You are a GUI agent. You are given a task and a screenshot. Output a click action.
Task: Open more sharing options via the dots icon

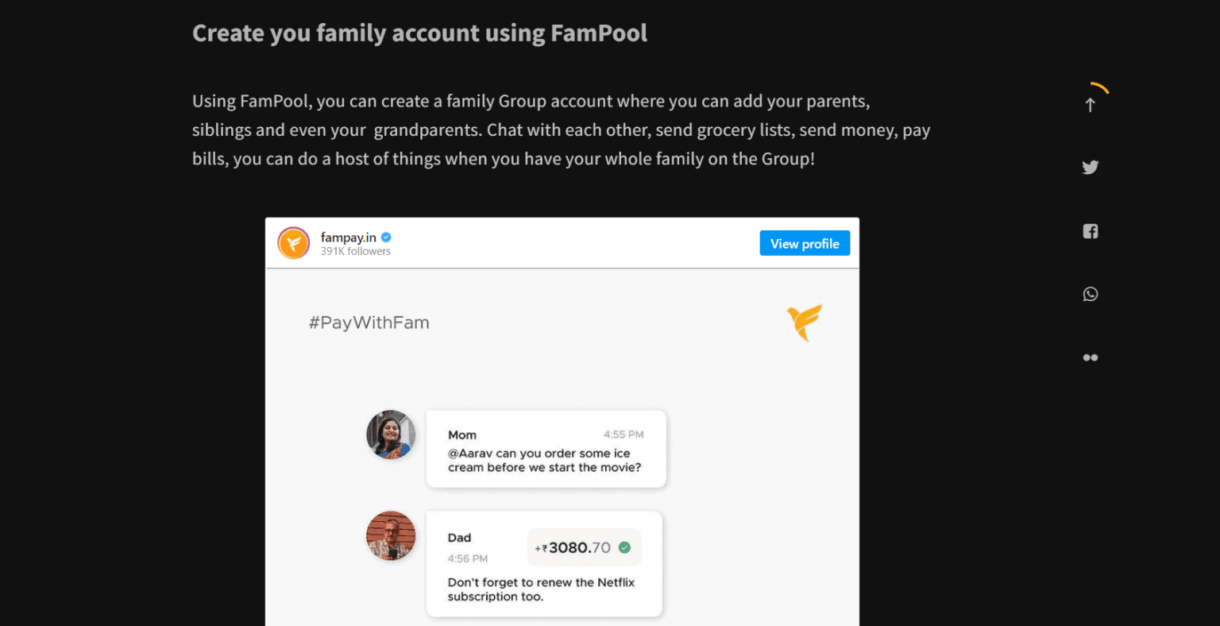tap(1090, 357)
